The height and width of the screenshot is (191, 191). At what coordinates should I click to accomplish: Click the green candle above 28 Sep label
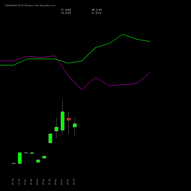(50, 138)
